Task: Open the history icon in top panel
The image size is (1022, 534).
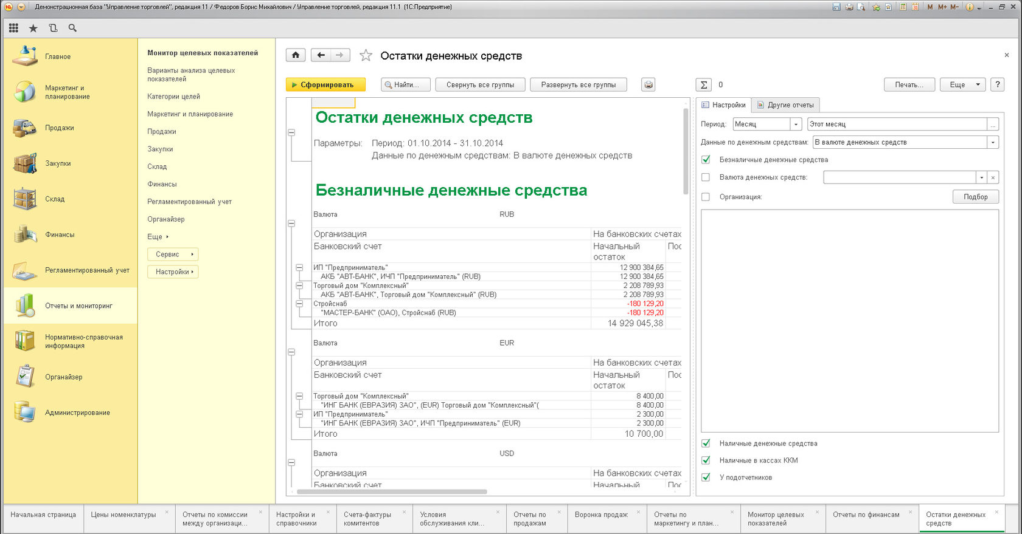Action: tap(53, 28)
